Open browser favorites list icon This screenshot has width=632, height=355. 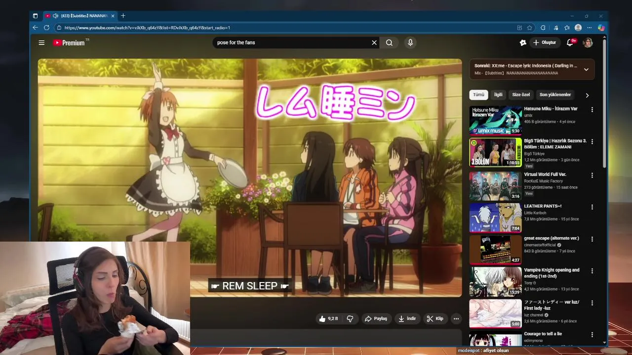coord(567,28)
